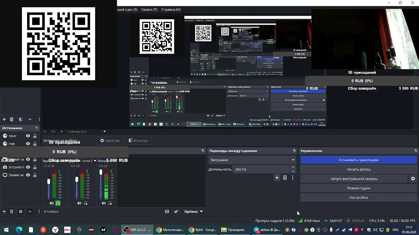Remove the transition with the trash icon
This screenshot has width=419, height=235.
tap(285, 178)
